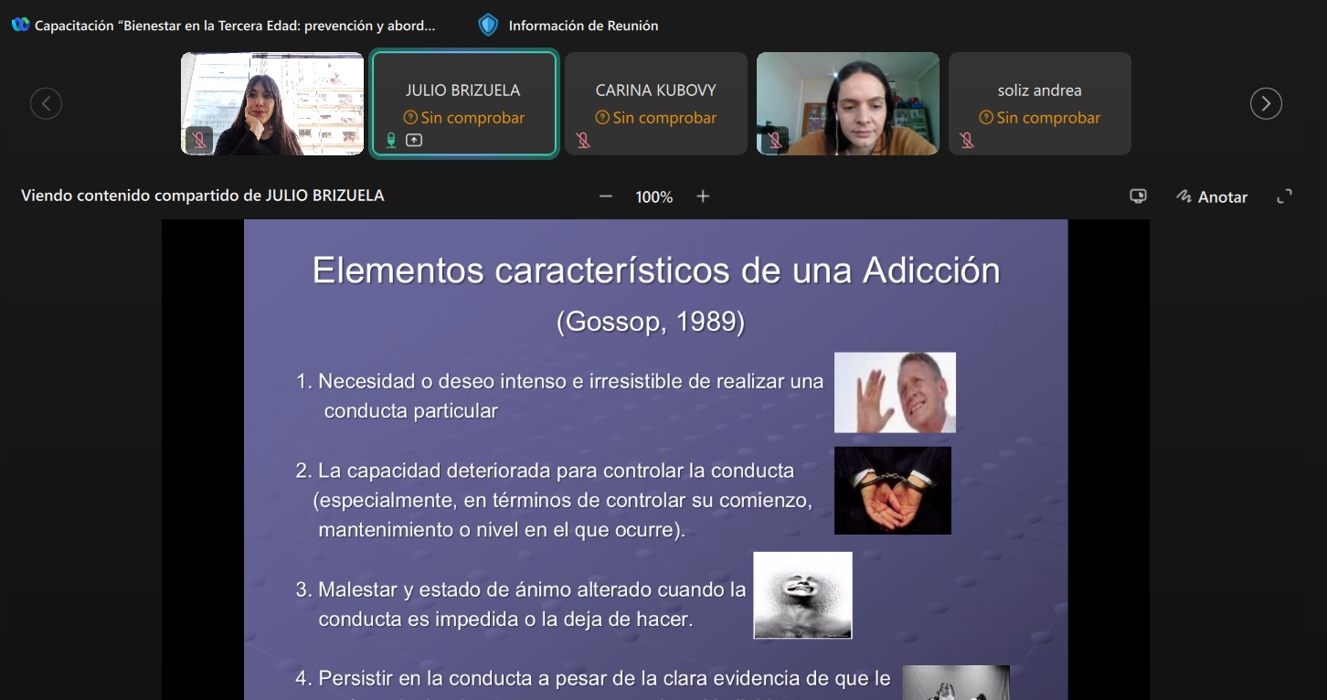
Task: Click the 100% zoom level indicator
Action: click(x=653, y=197)
